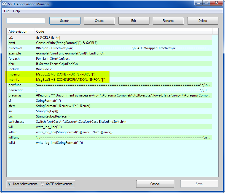The width and height of the screenshot is (225, 193).
Task: Select the wll abbreviation row
Action: click(109, 127)
